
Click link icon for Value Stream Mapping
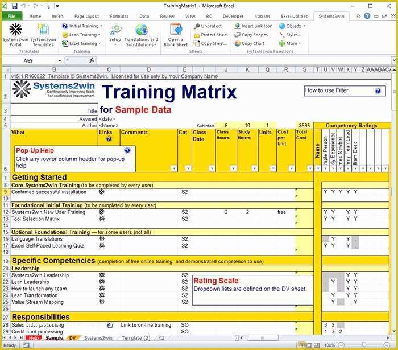[x=102, y=302]
